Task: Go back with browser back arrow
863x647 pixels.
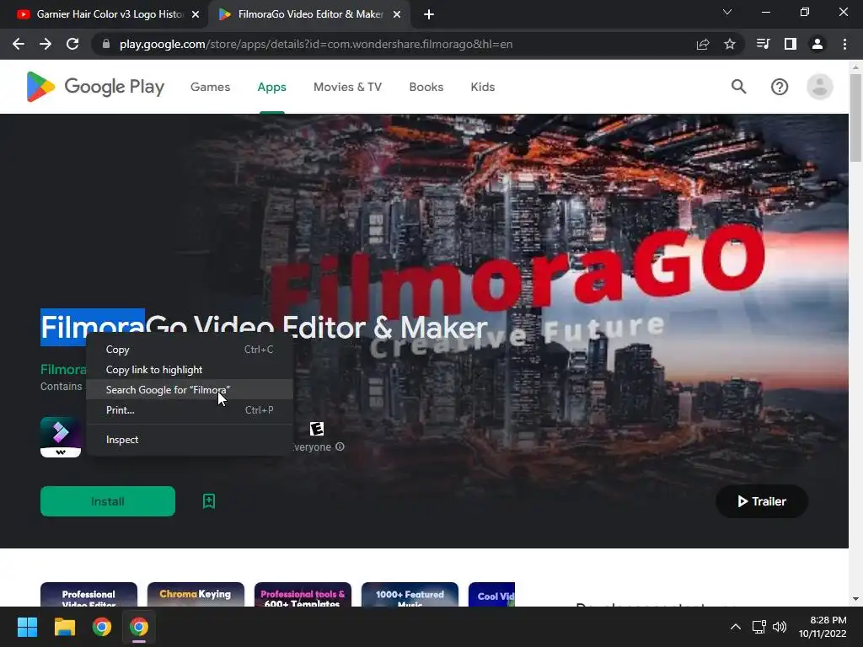Action: click(19, 44)
